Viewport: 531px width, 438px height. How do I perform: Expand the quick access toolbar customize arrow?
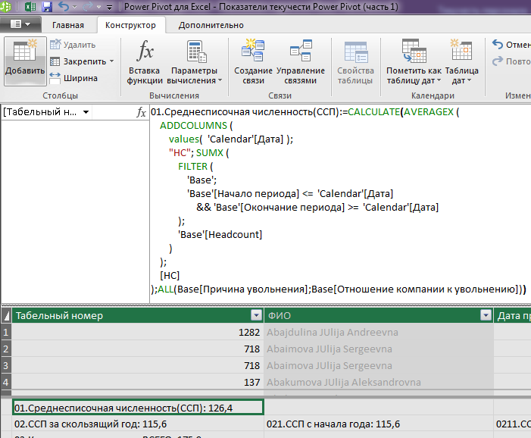tap(109, 7)
